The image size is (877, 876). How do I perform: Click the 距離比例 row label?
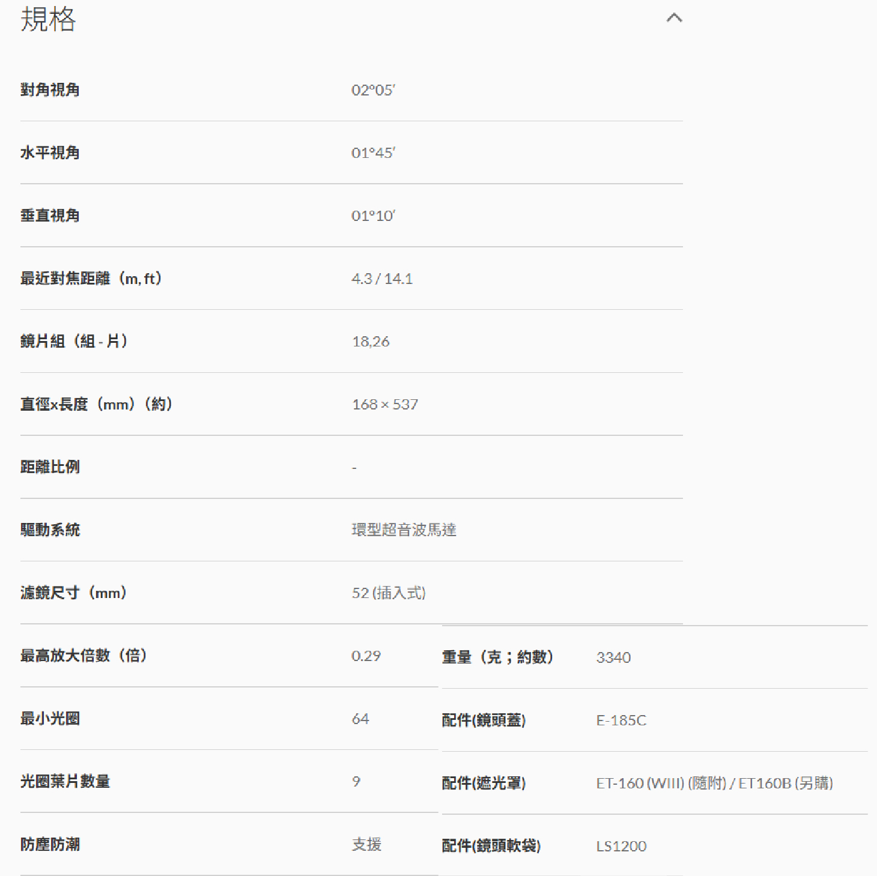tap(50, 467)
